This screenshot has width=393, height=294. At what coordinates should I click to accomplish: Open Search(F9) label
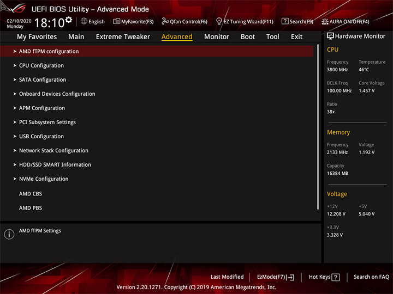301,22
